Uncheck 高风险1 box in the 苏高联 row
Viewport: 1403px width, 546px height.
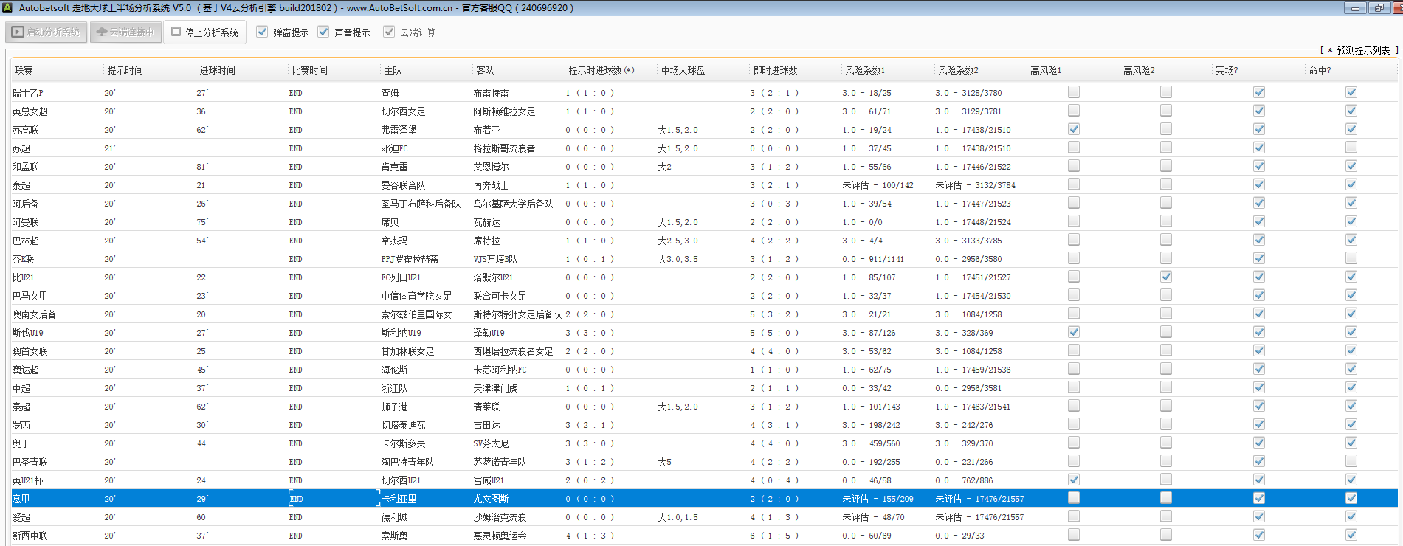[x=1074, y=129]
